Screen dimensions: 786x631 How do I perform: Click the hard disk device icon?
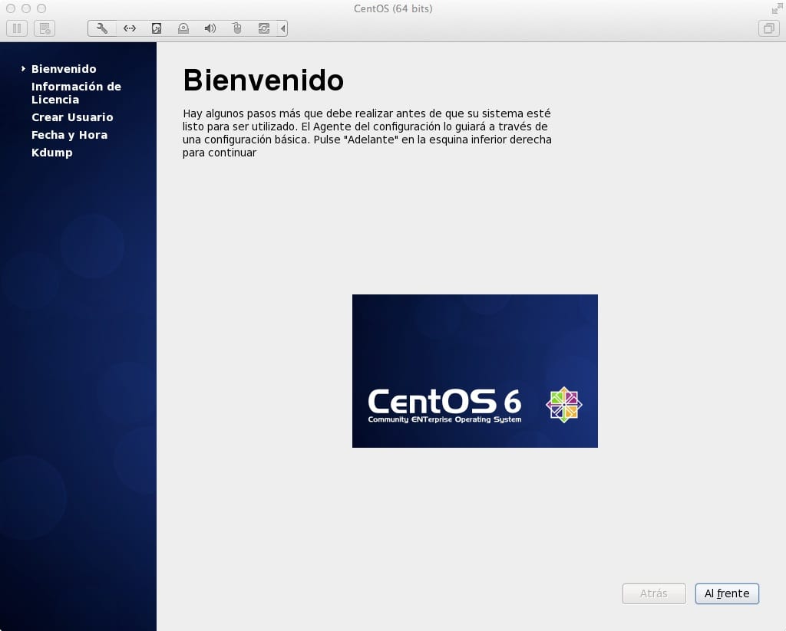pos(157,28)
